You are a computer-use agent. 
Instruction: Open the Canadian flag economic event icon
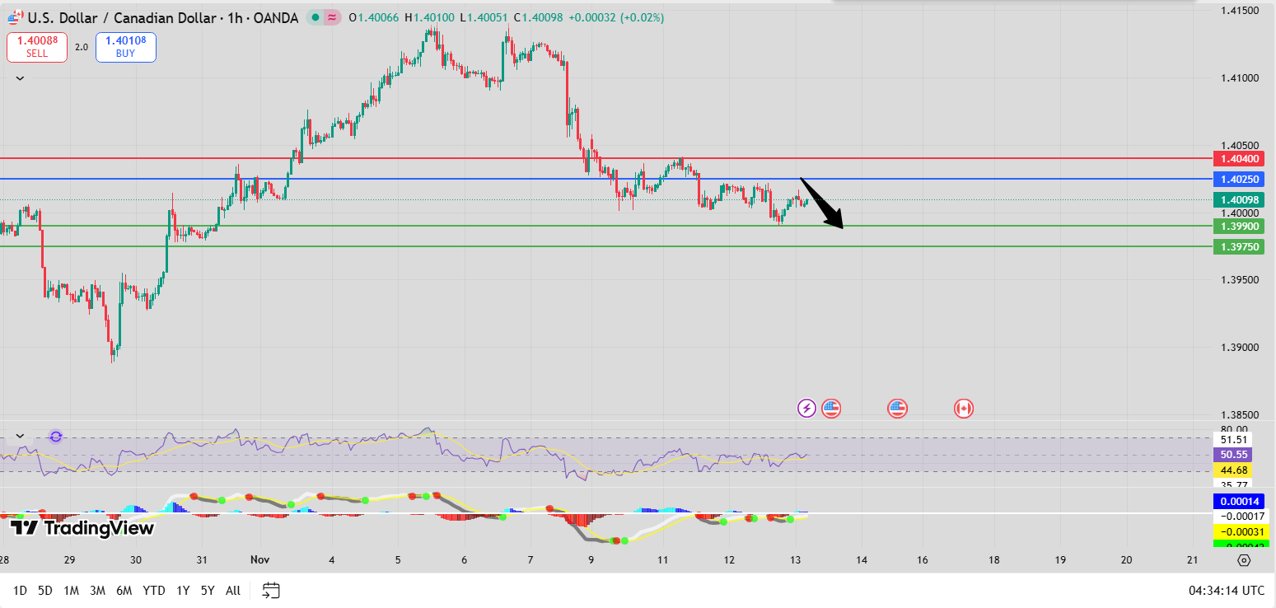tap(963, 408)
